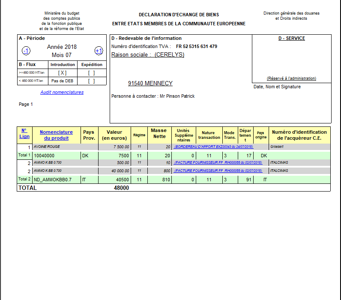
Task: Open the Nomenclature du produit header link
Action: coord(56,135)
